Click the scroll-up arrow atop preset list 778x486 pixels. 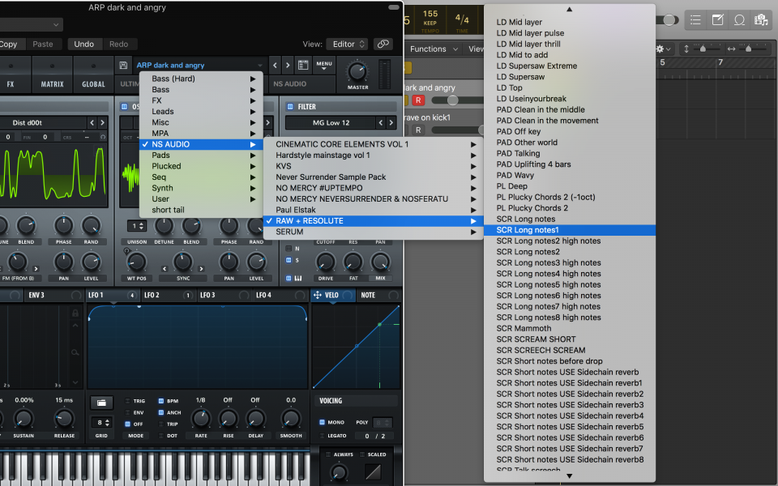(x=569, y=9)
